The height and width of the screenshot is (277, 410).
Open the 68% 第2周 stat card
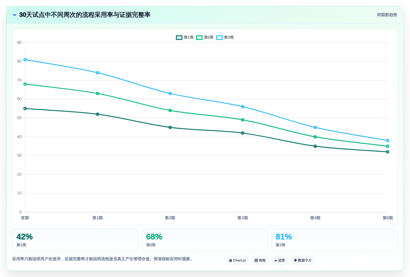tap(205, 240)
